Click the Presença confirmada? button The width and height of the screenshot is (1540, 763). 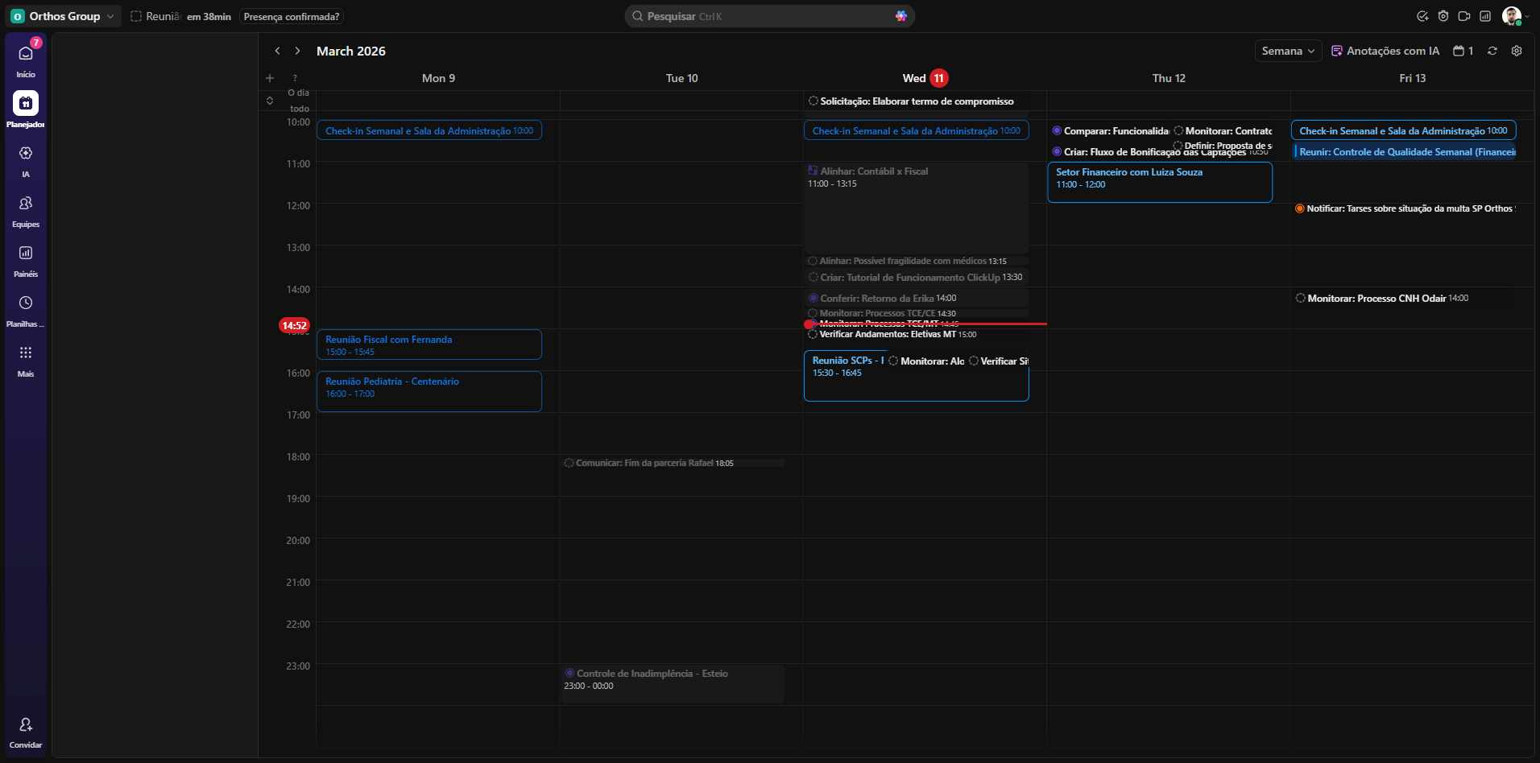coord(292,17)
